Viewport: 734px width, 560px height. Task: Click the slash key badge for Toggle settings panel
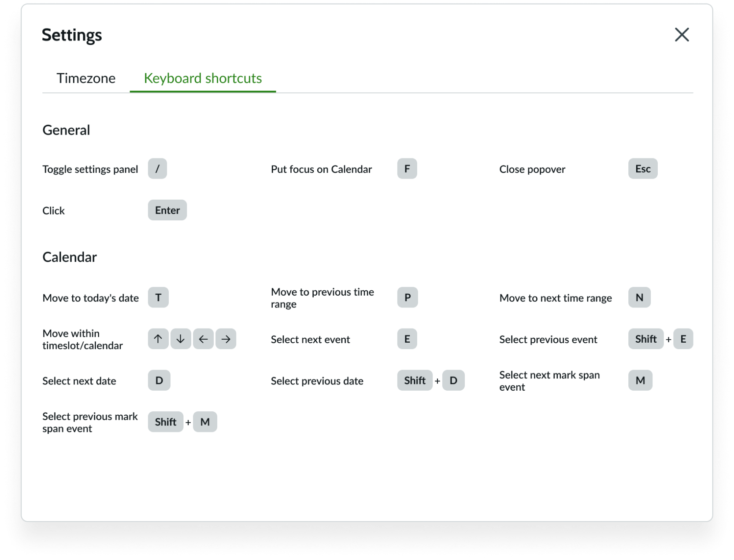coord(157,168)
